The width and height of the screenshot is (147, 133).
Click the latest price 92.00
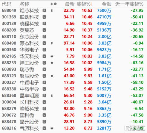[69, 109]
